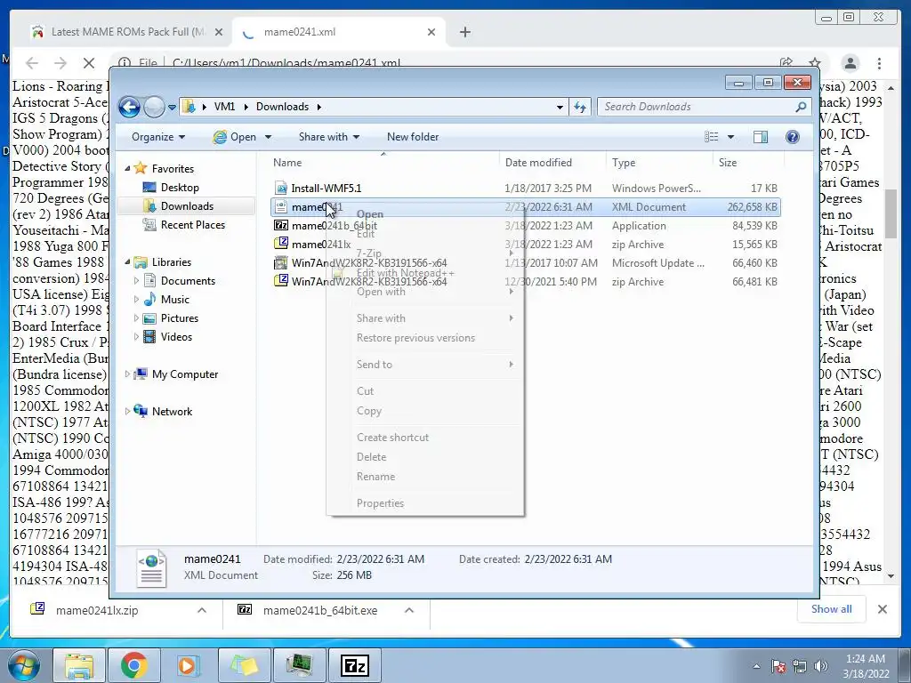
Task: Close the mame0241.xml Chrome tab
Action: point(431,32)
